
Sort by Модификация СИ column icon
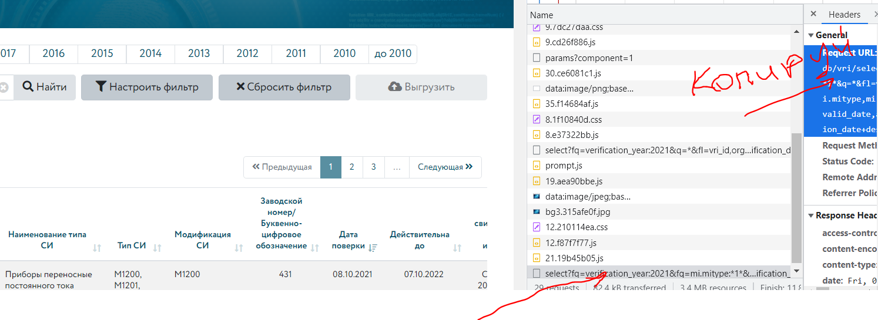pyautogui.click(x=239, y=248)
